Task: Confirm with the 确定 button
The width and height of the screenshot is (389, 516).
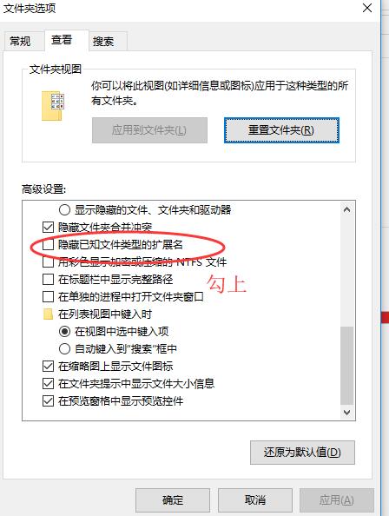Action: tap(173, 500)
